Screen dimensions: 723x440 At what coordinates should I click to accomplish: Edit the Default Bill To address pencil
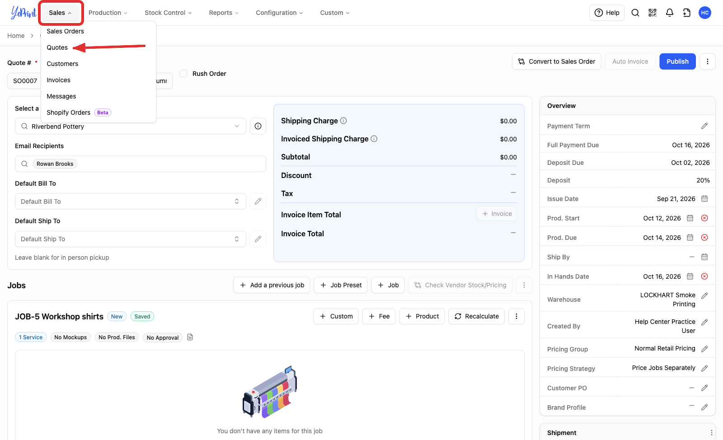click(258, 201)
